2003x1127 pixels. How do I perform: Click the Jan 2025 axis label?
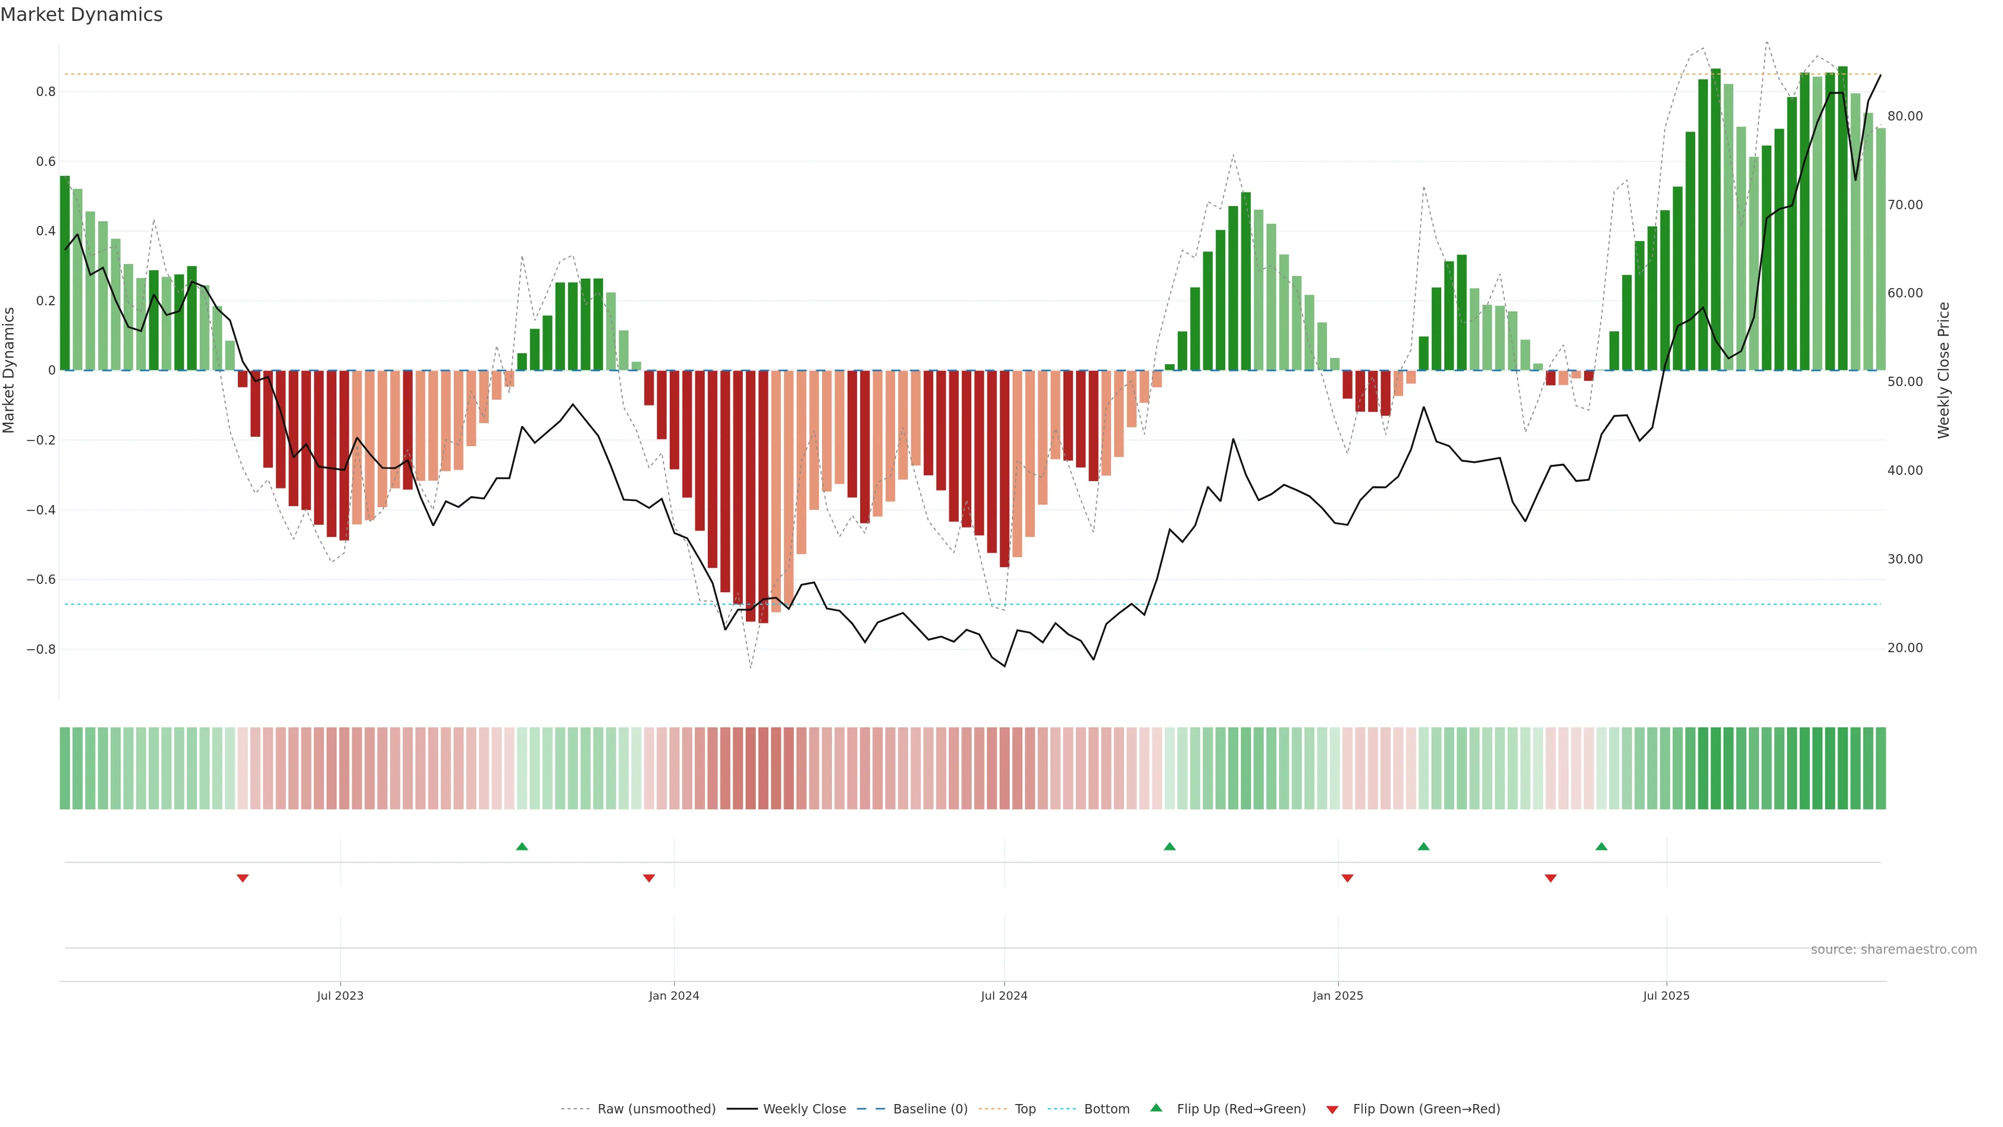point(1337,996)
